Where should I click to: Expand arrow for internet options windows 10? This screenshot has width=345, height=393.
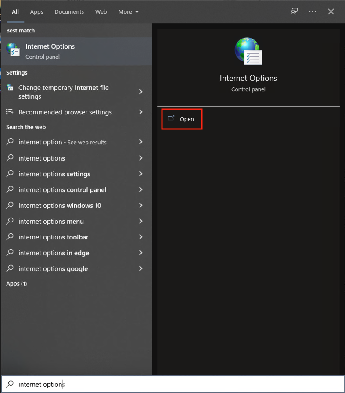pos(141,206)
